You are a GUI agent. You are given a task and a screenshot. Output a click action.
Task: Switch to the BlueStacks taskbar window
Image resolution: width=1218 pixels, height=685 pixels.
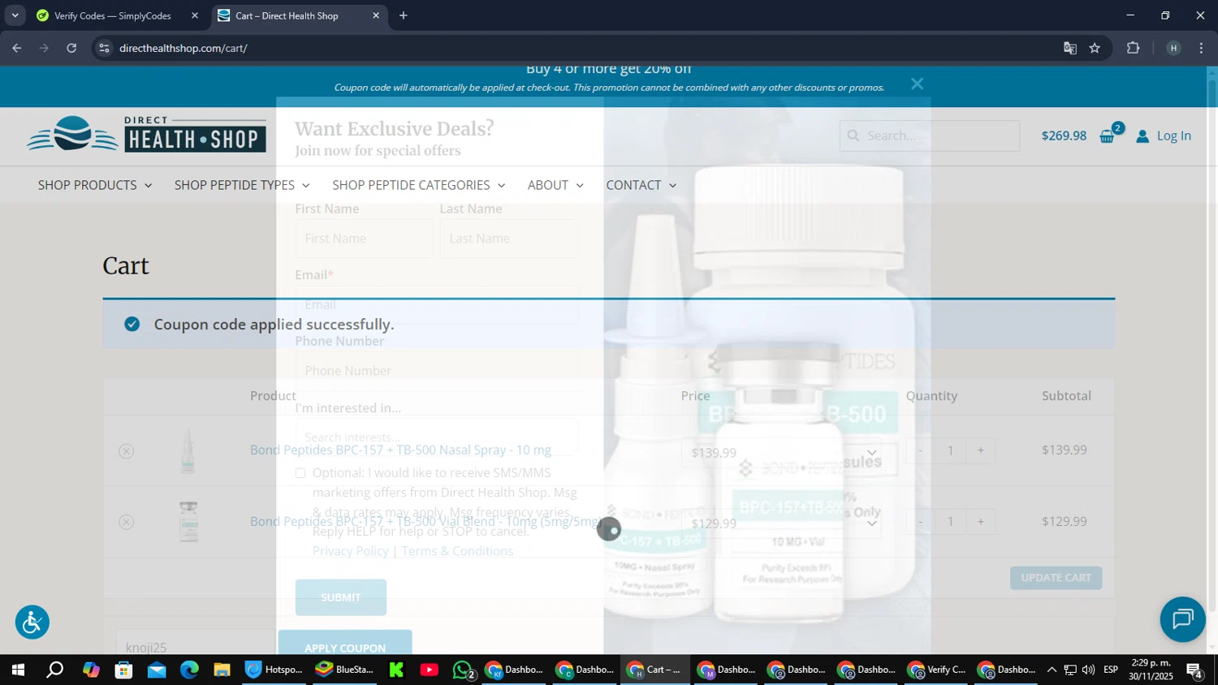pyautogui.click(x=345, y=670)
